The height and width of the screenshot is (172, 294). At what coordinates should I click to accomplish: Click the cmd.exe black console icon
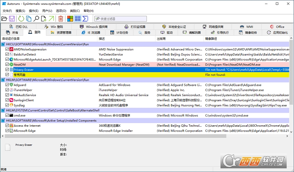11,115
